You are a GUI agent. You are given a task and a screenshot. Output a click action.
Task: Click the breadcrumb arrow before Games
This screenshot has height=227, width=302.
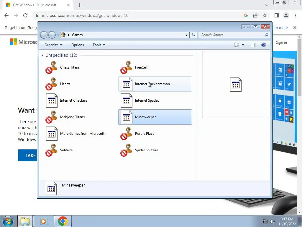[68, 35]
